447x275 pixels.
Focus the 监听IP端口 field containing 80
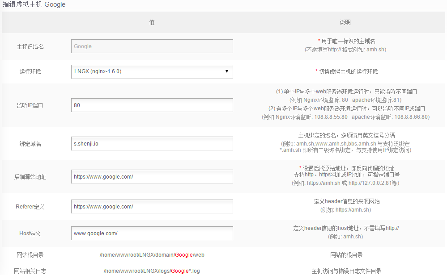[x=152, y=105]
